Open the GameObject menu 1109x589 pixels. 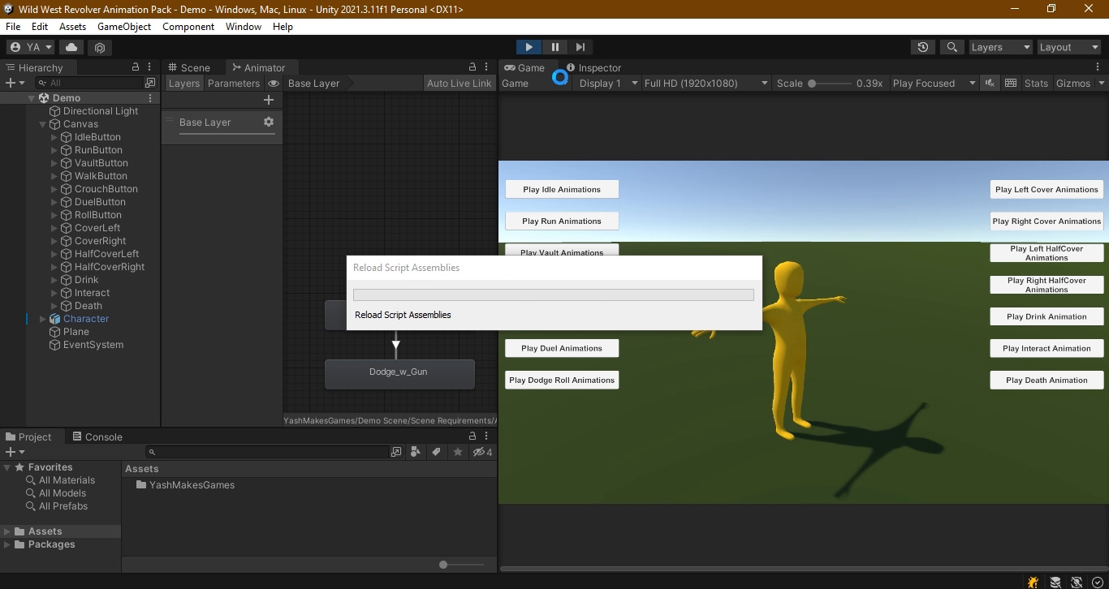pos(124,26)
